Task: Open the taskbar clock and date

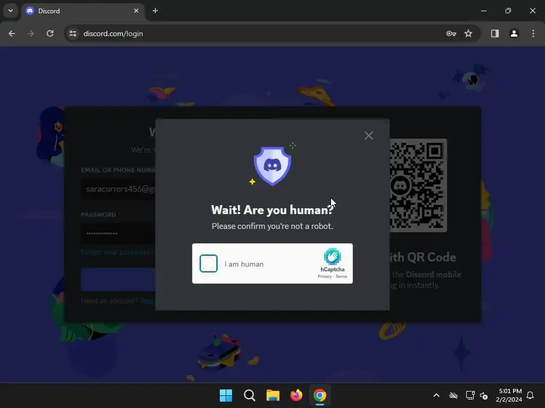Action: [509, 395]
